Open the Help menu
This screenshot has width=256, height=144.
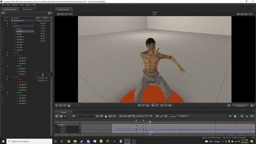tap(34, 5)
